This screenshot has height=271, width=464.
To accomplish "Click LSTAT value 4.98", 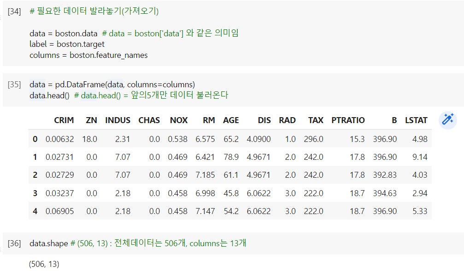I will point(420,139).
